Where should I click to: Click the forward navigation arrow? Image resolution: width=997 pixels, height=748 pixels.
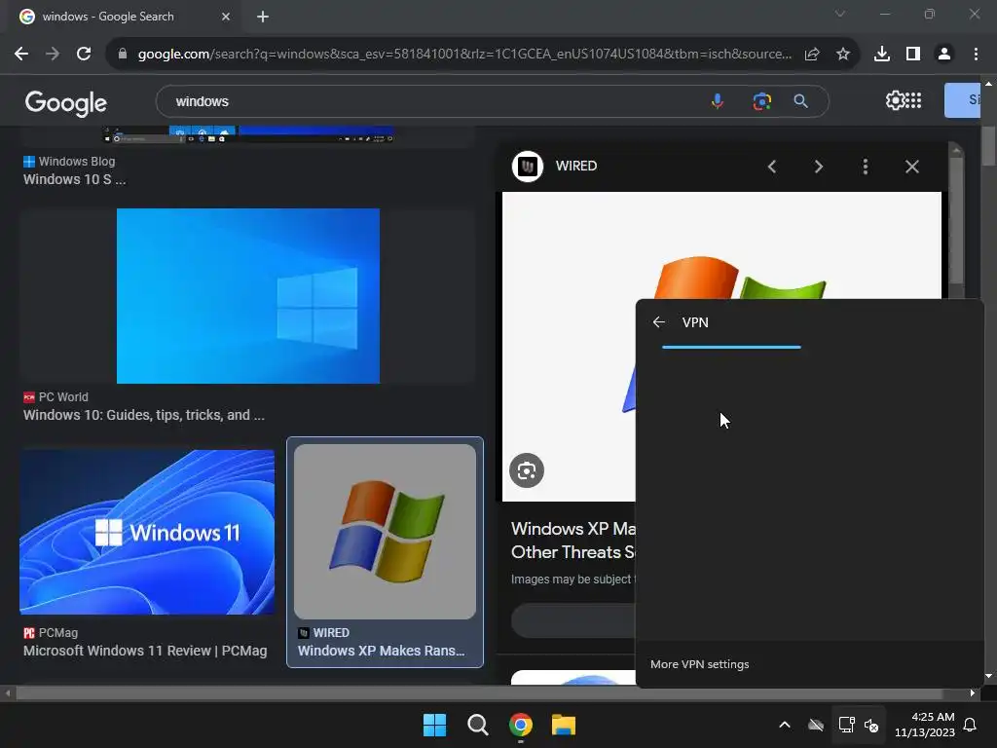click(53, 55)
